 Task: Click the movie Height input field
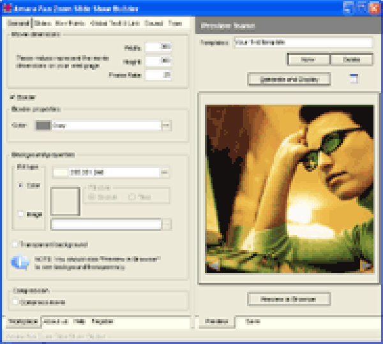(158, 61)
